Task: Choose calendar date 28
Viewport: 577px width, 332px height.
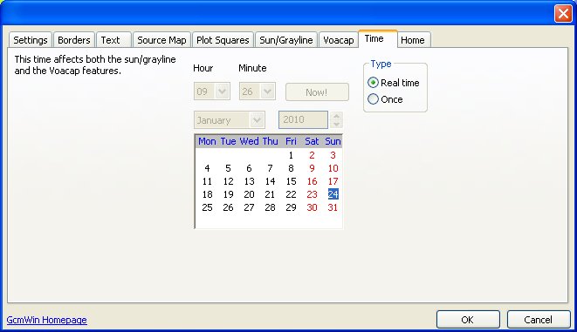Action: coord(270,207)
